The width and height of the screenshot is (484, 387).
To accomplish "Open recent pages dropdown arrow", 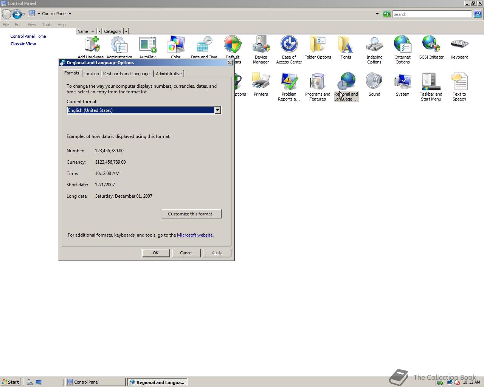I will tap(23, 14).
